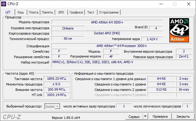Click the empty L3 cache size field
The image size is (196, 121).
point(161,95)
